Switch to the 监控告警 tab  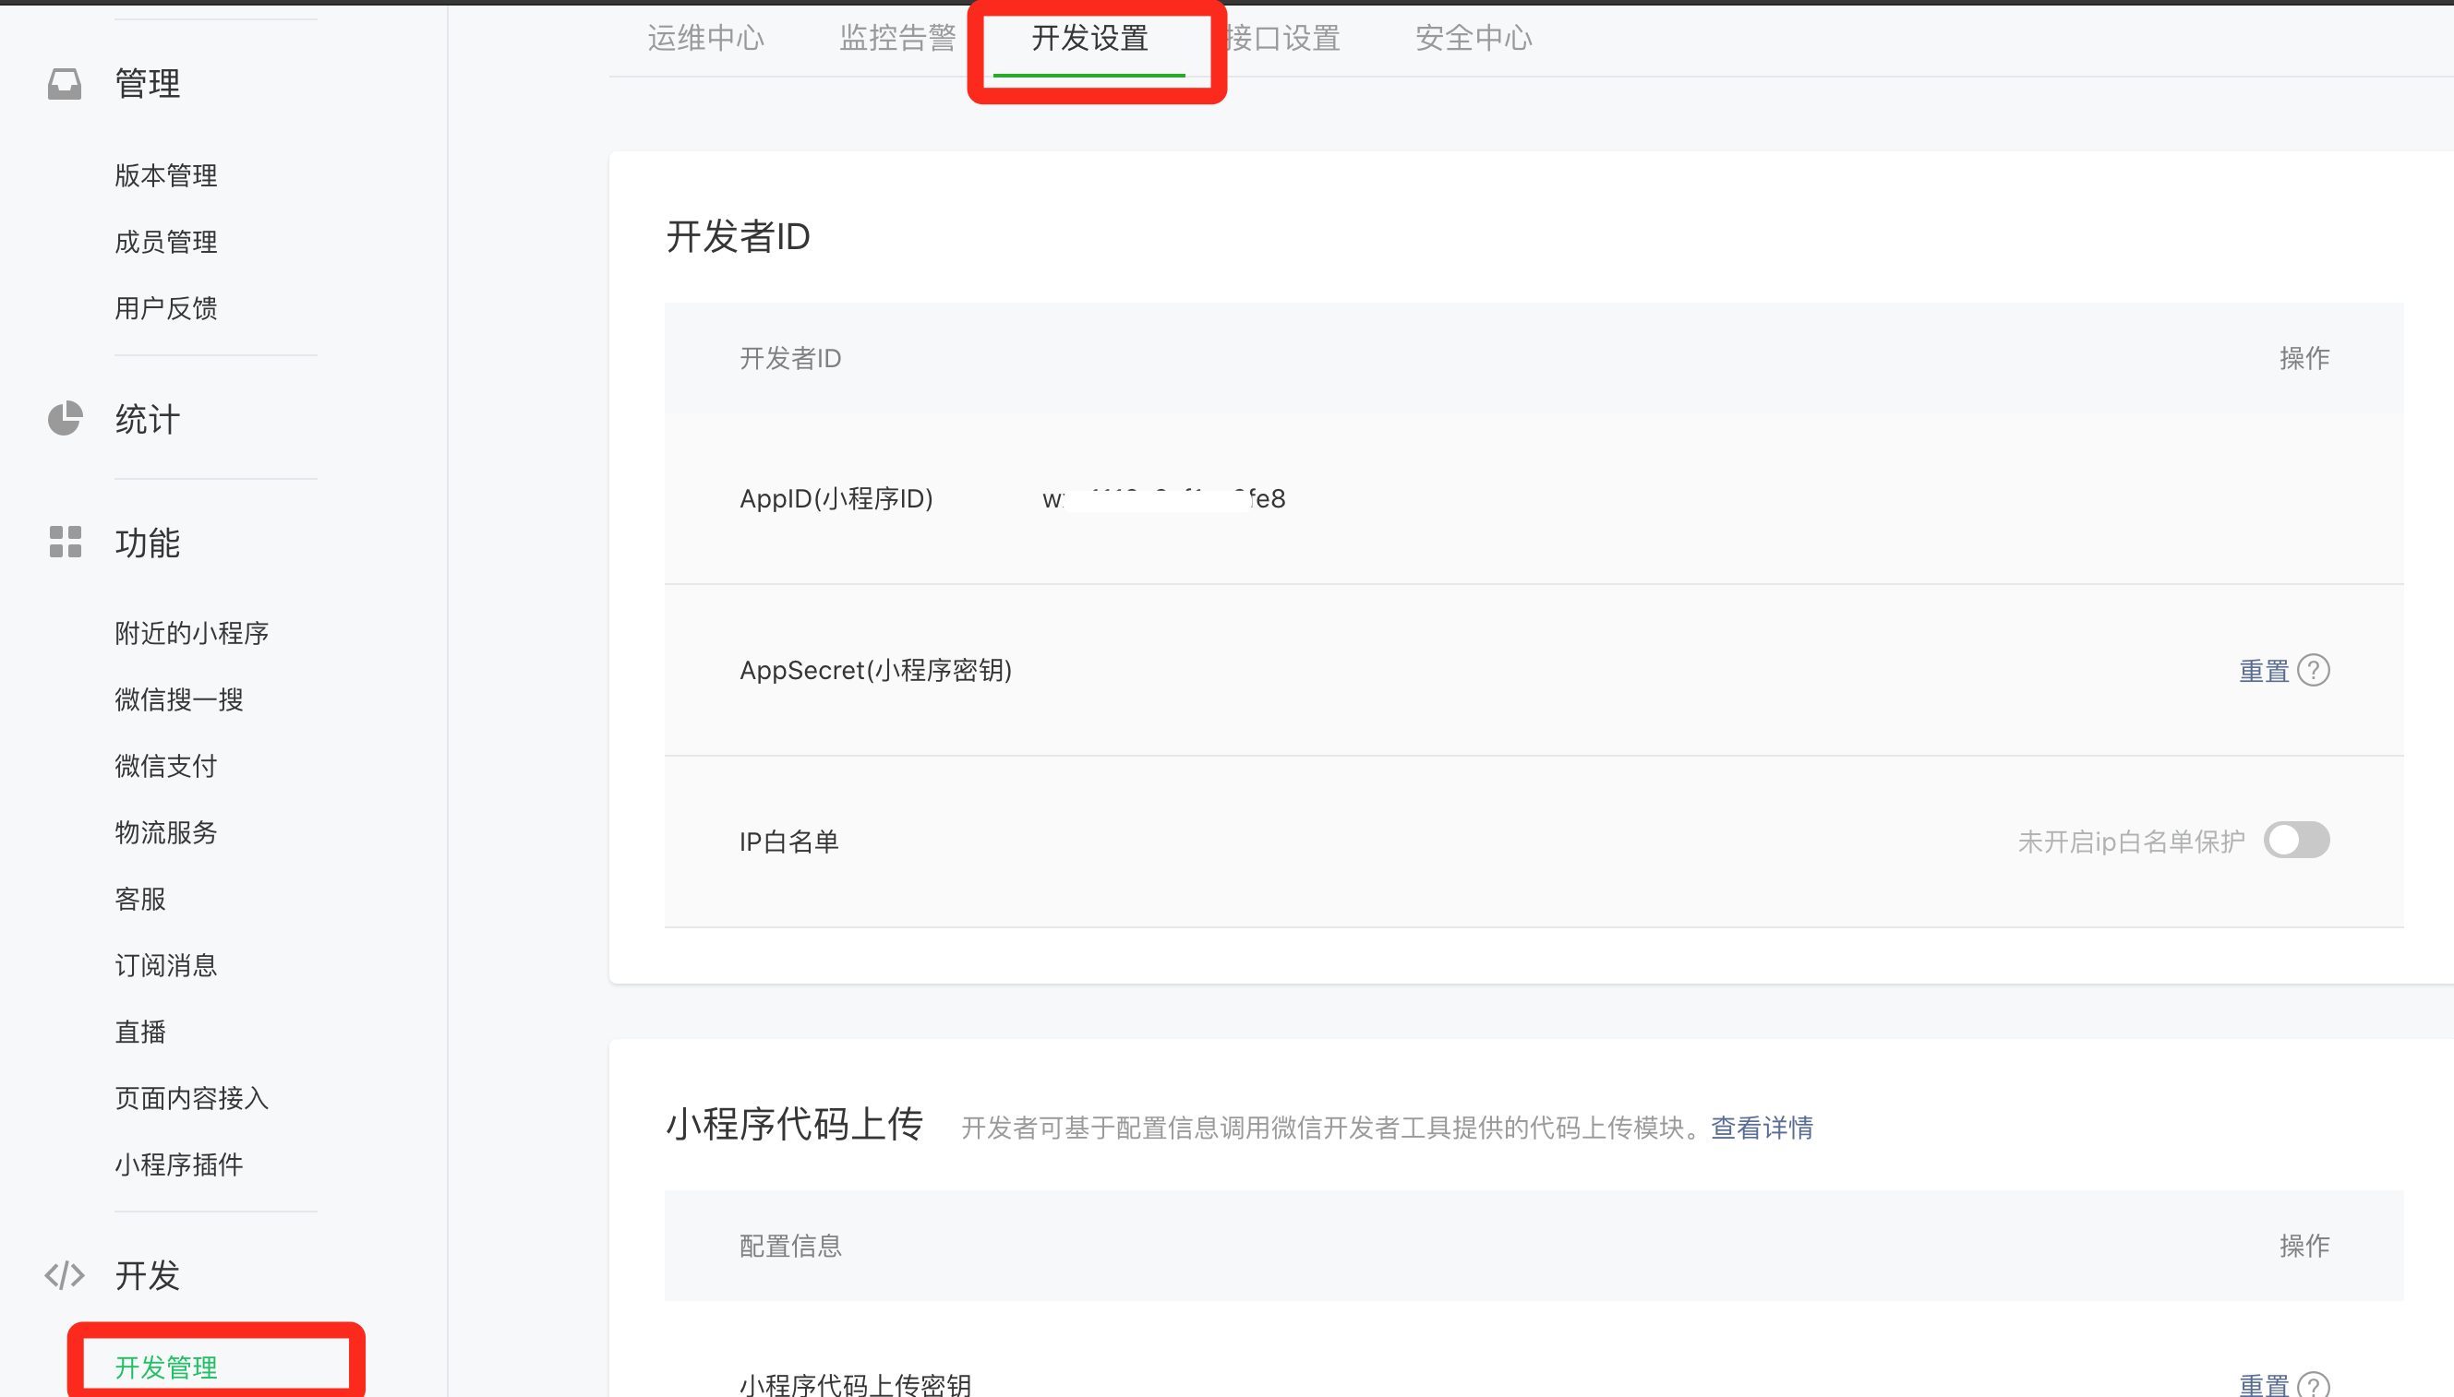(x=897, y=39)
